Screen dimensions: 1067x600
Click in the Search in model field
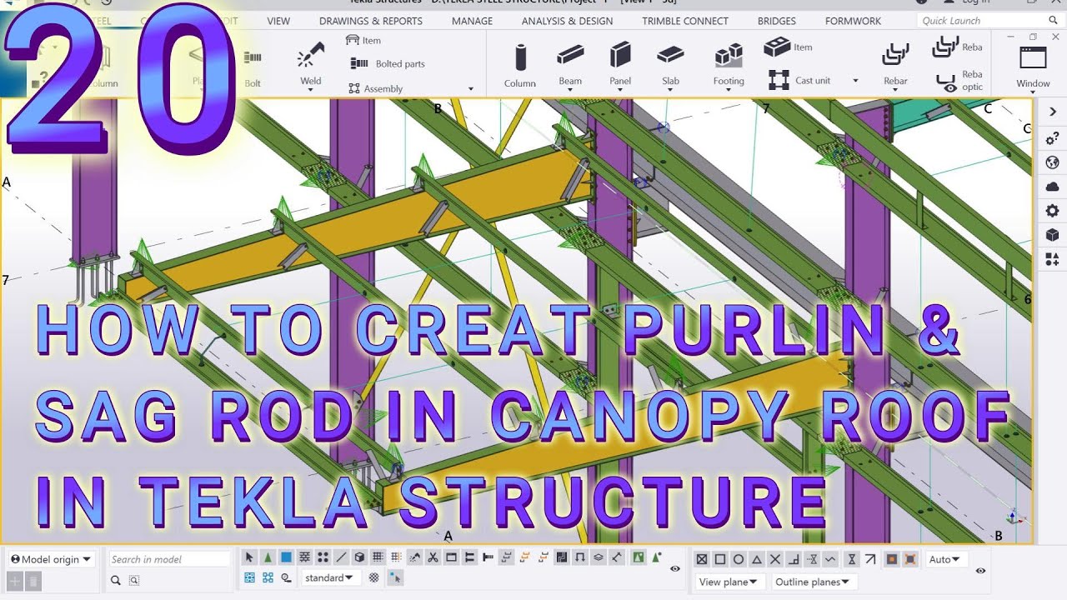170,559
